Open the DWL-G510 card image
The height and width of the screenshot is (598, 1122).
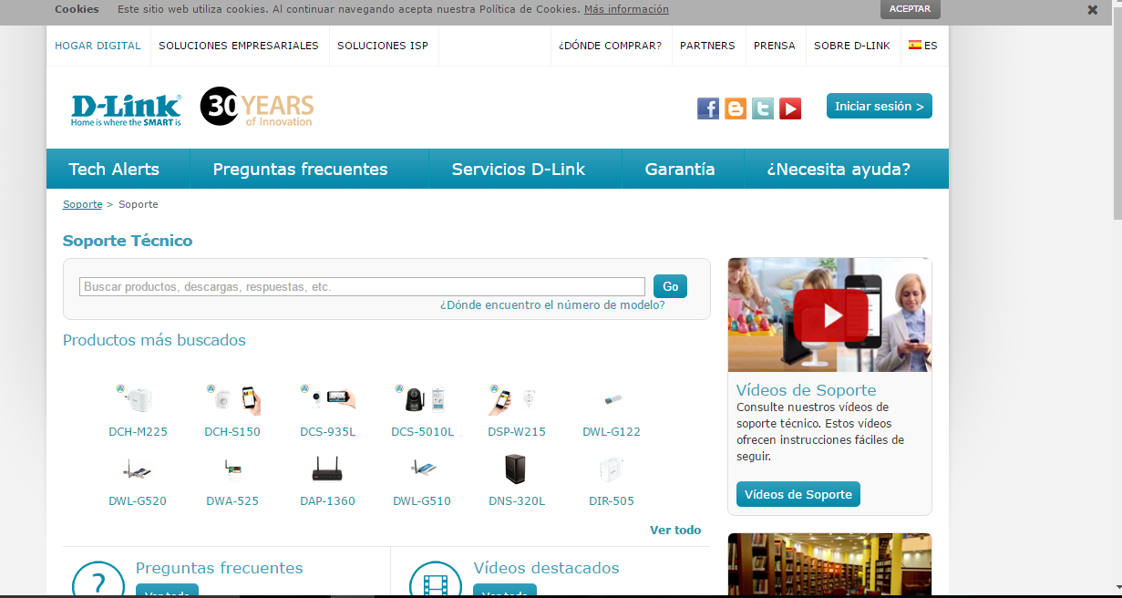[x=422, y=469]
